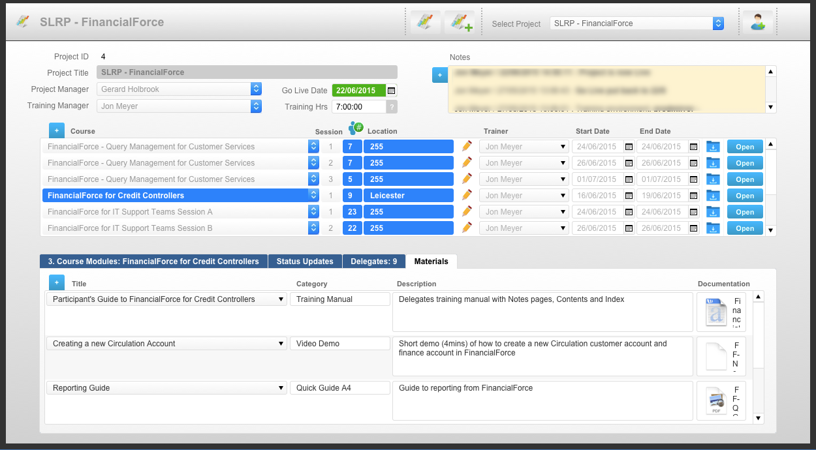Click Project Title field SLRP - FinancialForce
The image size is (816, 450).
pos(247,72)
